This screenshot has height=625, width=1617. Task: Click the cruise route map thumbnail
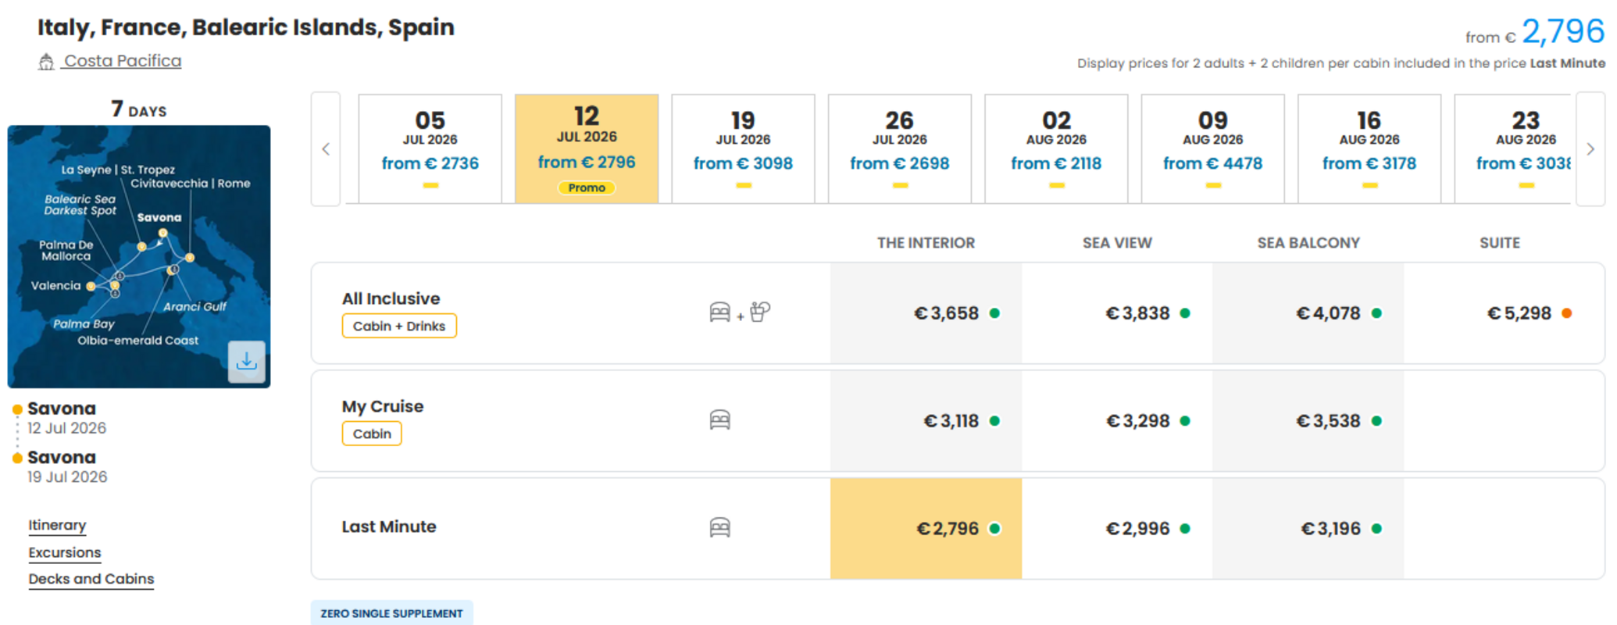point(139,256)
